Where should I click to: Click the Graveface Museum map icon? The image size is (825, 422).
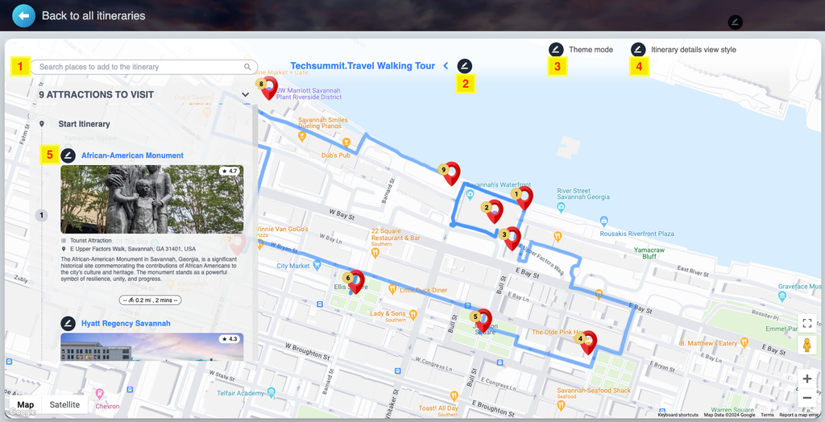click(x=783, y=296)
